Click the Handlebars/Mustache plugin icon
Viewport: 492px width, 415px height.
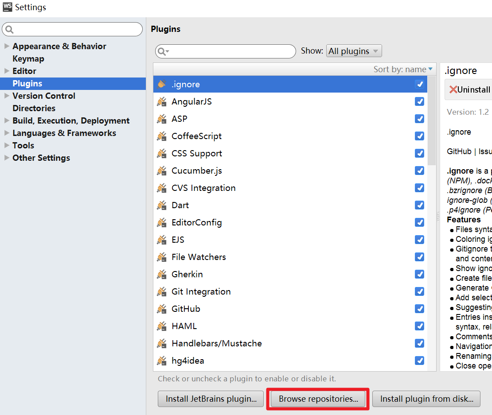[162, 343]
